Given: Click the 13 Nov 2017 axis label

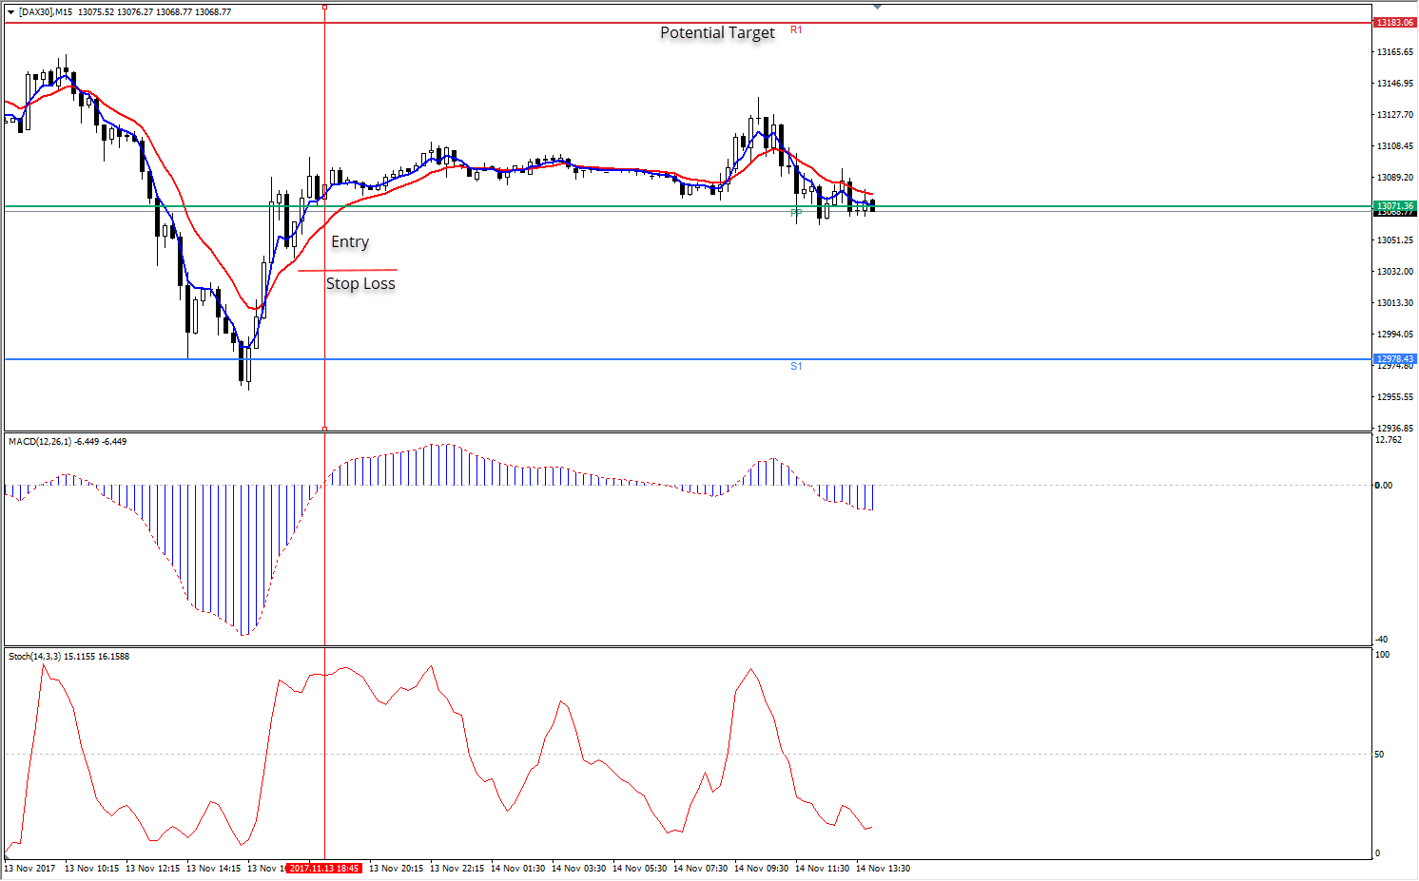Looking at the screenshot, I should coord(30,868).
